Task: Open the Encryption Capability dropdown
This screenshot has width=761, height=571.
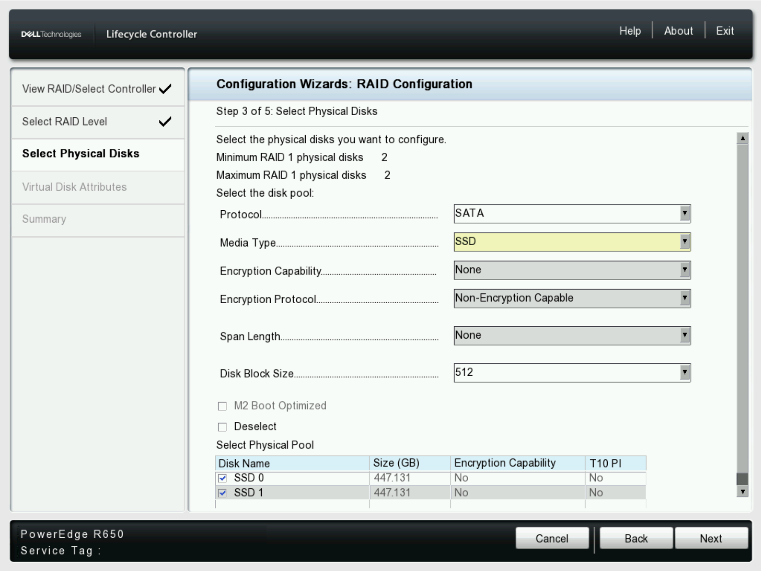Action: tap(685, 270)
